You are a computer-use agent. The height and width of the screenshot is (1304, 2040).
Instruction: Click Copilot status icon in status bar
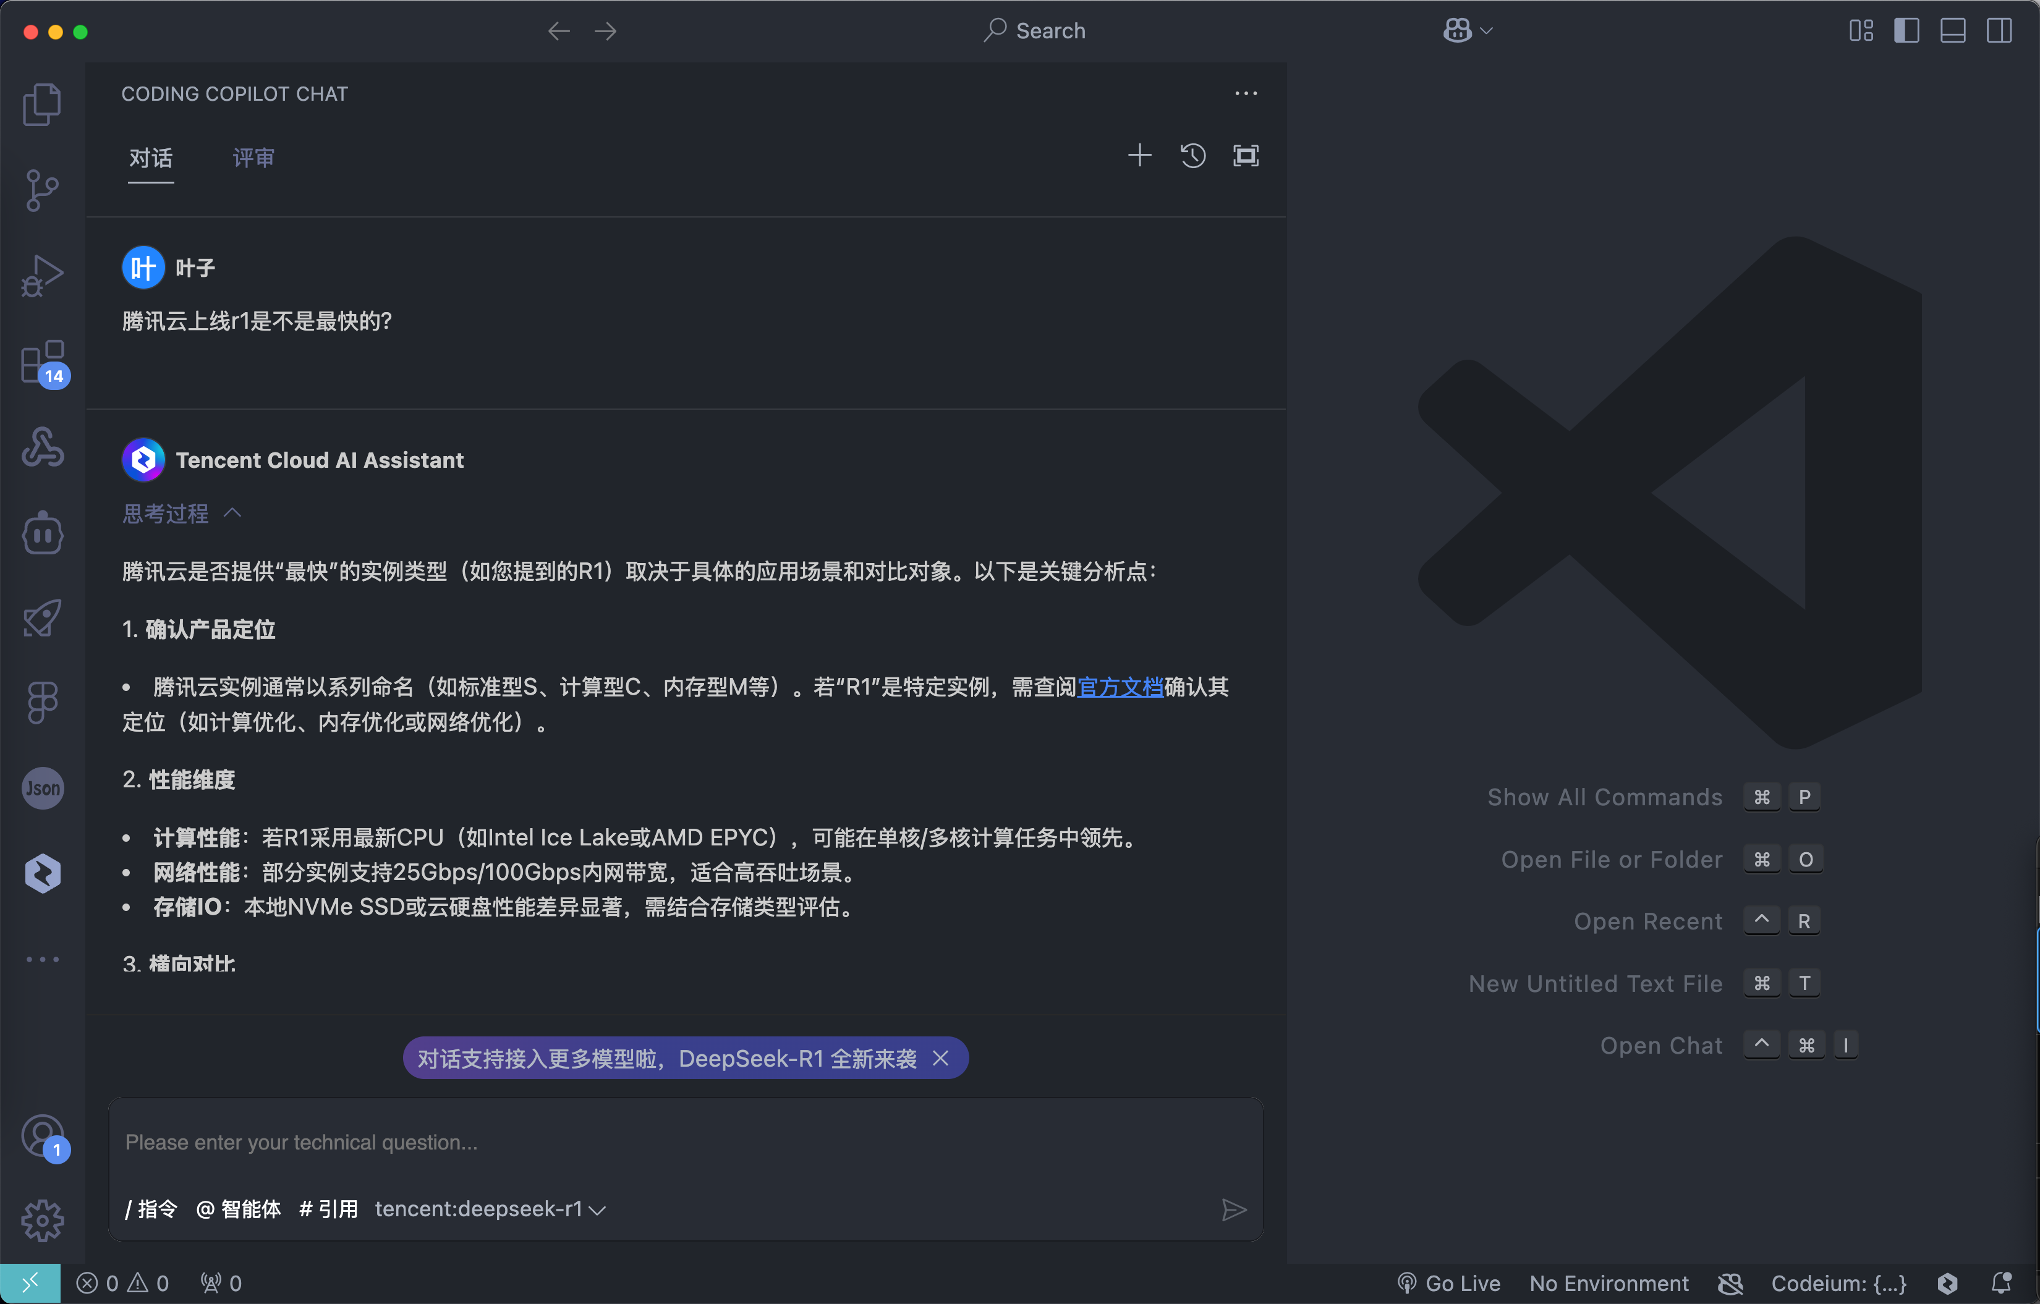[x=1730, y=1284]
